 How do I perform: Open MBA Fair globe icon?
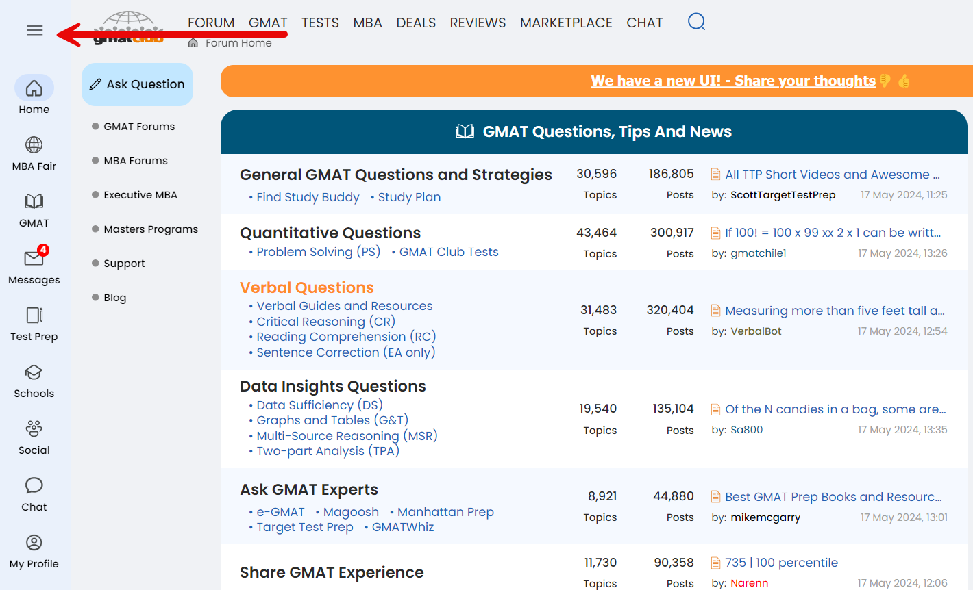click(34, 145)
